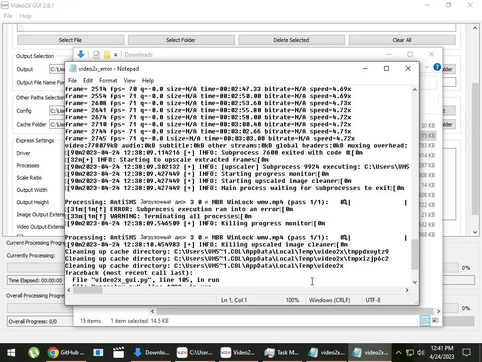Open uTorrent from the taskbar
Viewport: 482px width, 362px height.
click(x=33, y=353)
